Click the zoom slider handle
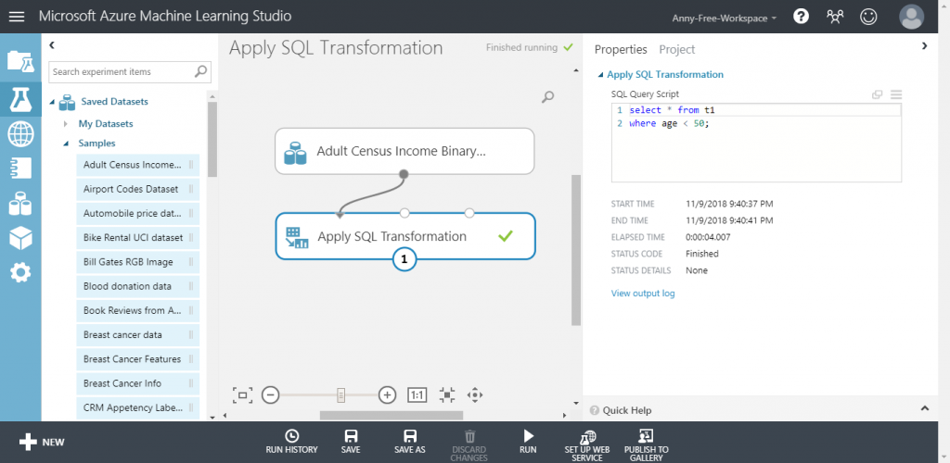 pyautogui.click(x=341, y=395)
